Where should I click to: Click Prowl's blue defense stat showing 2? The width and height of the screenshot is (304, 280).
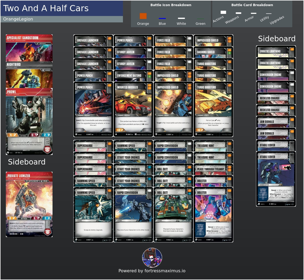(x=46, y=135)
